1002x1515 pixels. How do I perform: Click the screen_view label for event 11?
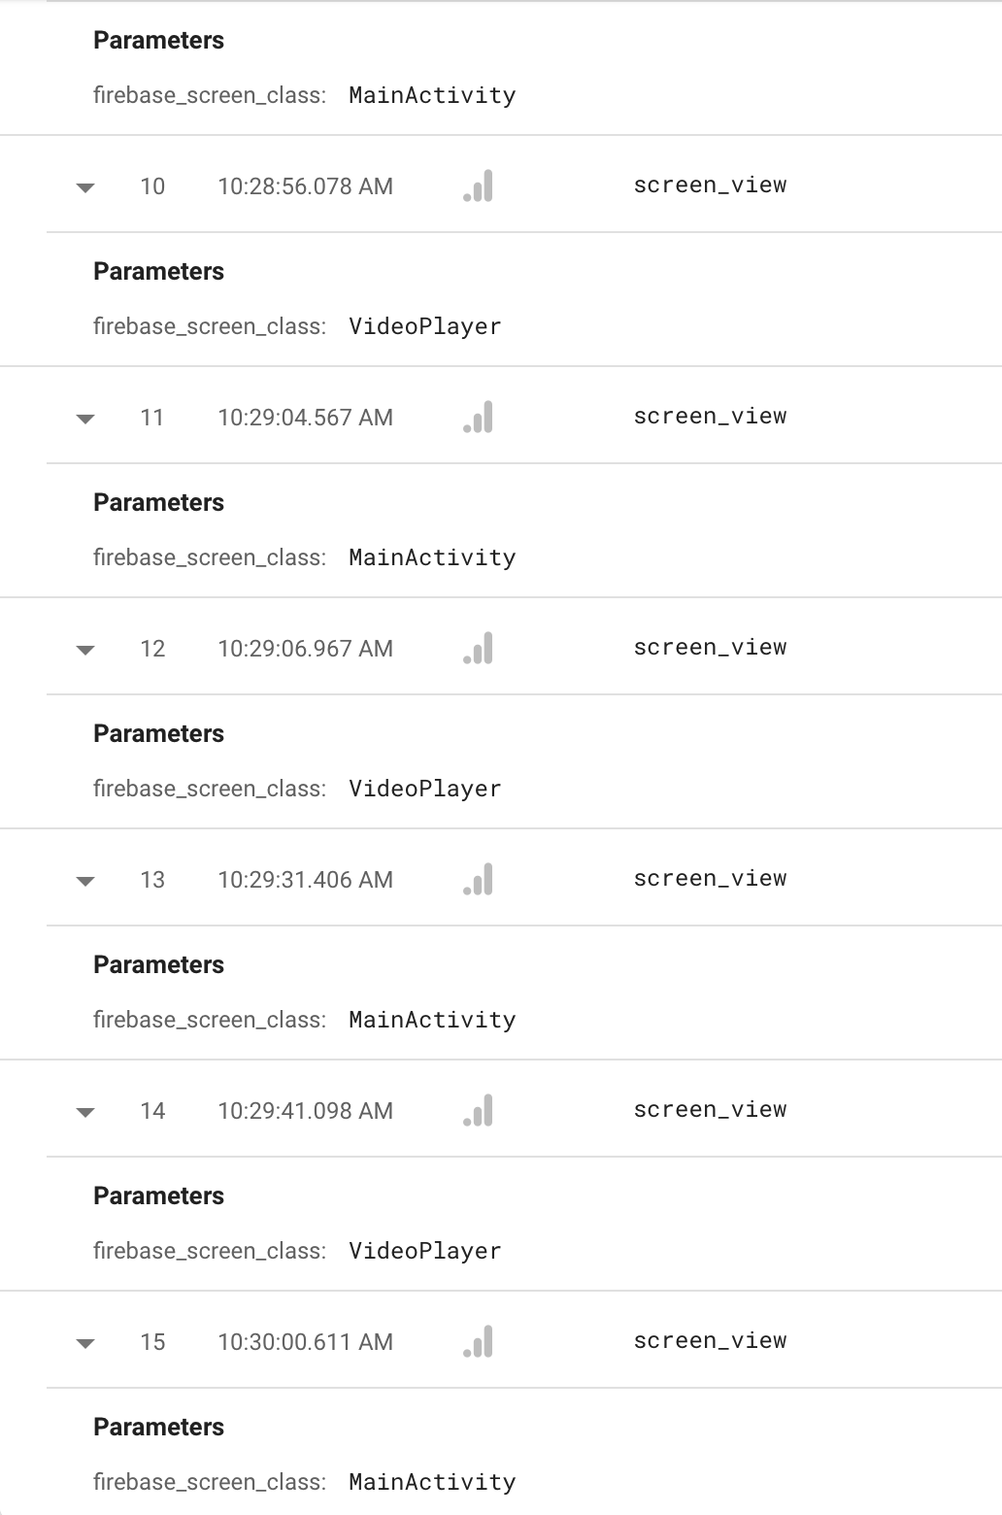[x=710, y=416]
